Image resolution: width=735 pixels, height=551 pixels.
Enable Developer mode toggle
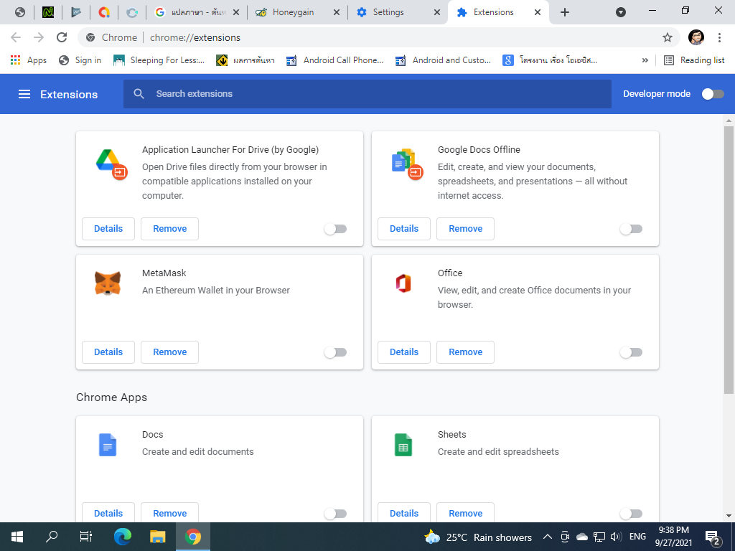(713, 94)
